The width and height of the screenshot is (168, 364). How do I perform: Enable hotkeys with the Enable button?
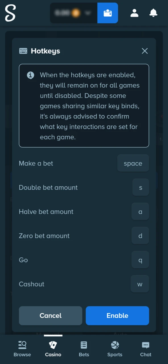point(117,316)
